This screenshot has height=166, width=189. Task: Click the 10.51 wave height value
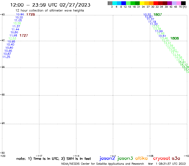coord(162,36)
